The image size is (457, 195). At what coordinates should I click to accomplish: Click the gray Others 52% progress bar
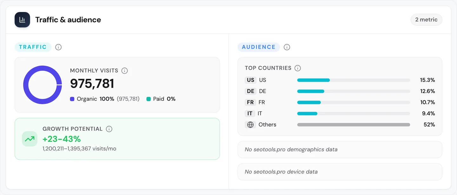coord(354,125)
